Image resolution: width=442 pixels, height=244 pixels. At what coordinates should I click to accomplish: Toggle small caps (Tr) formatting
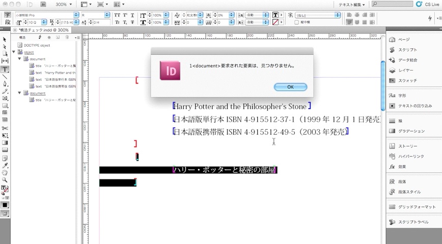tap(117, 22)
